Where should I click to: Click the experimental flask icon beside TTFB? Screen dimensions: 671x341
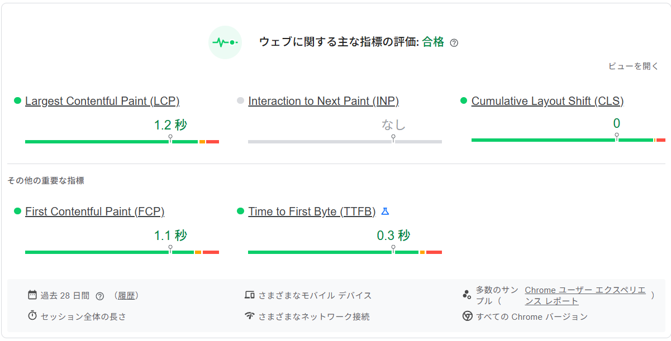click(386, 211)
